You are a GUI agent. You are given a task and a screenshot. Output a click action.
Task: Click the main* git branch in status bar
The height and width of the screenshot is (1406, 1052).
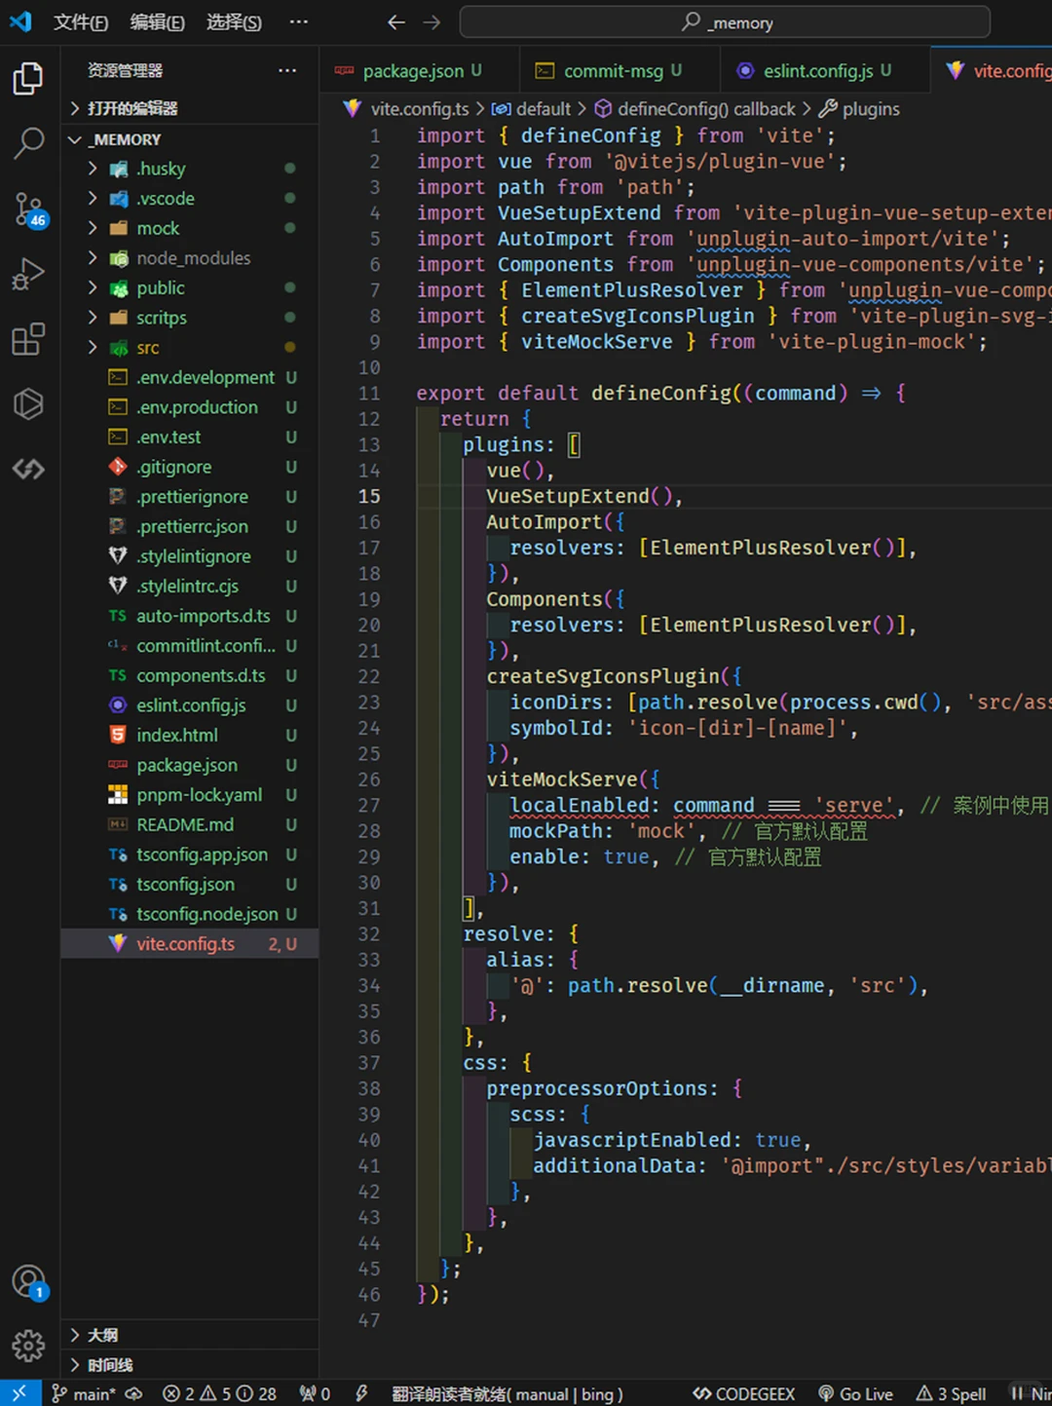82,1394
